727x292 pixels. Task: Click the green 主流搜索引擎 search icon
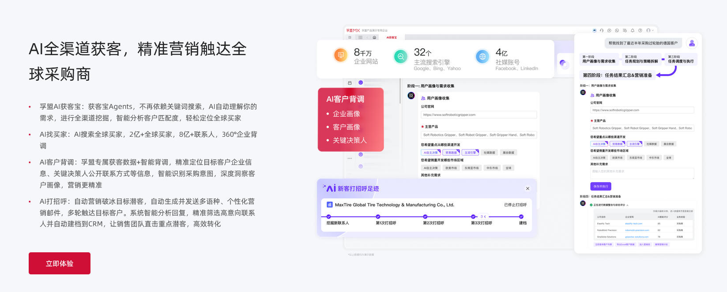point(401,56)
